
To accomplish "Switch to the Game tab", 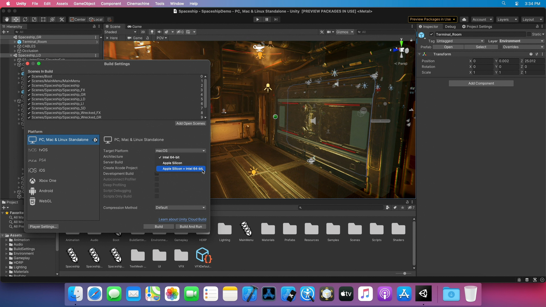I will 135,26.
